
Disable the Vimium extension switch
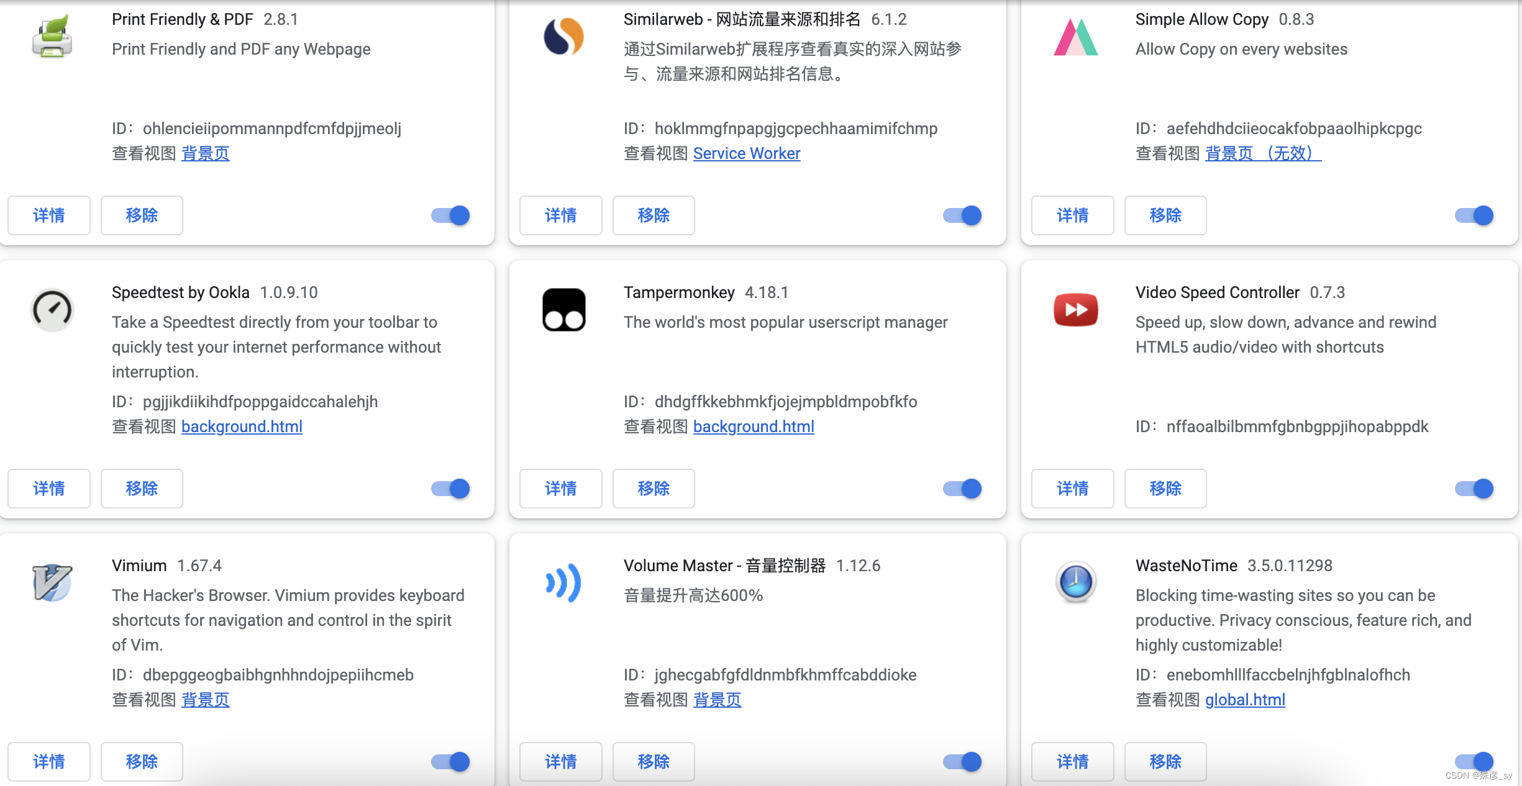coord(450,762)
